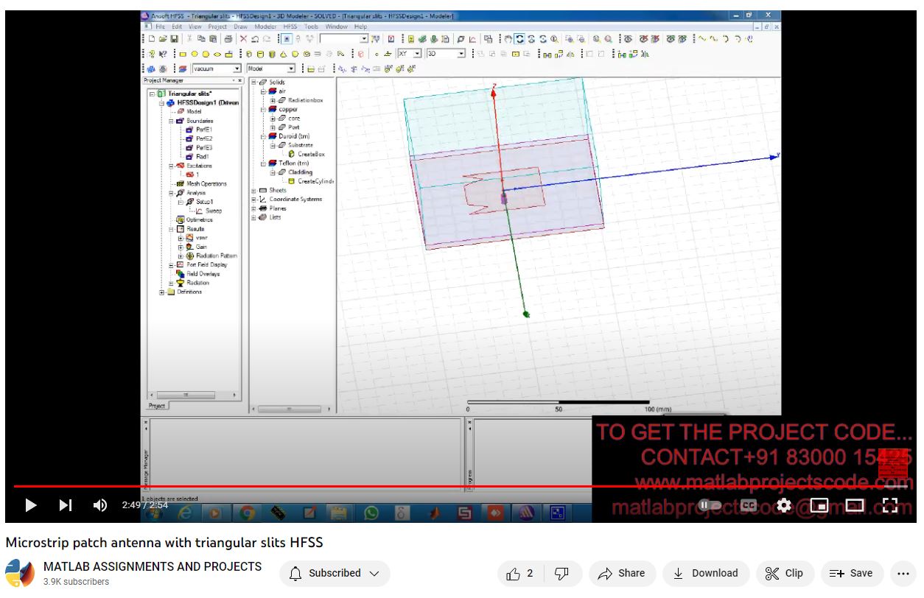Open the video settings gear
The height and width of the screenshot is (598, 924).
click(x=784, y=505)
